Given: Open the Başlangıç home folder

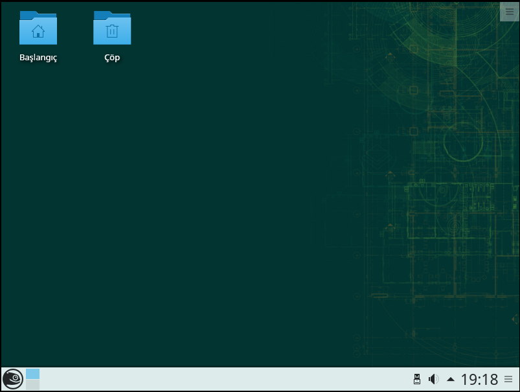Looking at the screenshot, I should pyautogui.click(x=38, y=29).
